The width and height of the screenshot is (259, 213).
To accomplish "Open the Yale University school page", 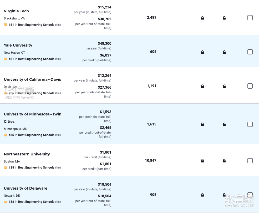I will pyautogui.click(x=18, y=45).
